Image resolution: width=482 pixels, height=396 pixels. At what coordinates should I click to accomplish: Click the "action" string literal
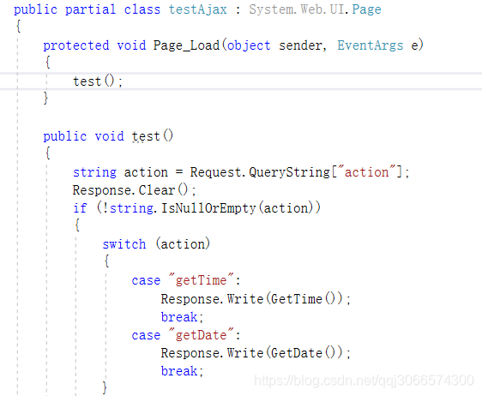[367, 171]
